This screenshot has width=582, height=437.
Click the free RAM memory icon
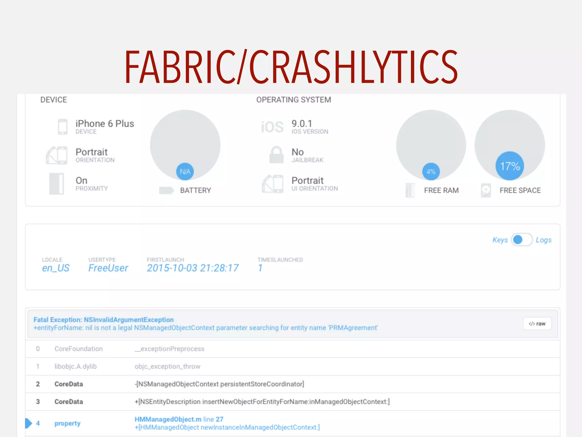pyautogui.click(x=410, y=190)
